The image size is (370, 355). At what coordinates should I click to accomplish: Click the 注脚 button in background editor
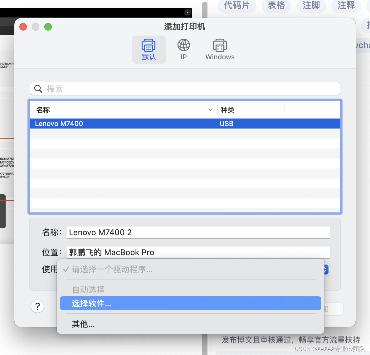click(311, 5)
